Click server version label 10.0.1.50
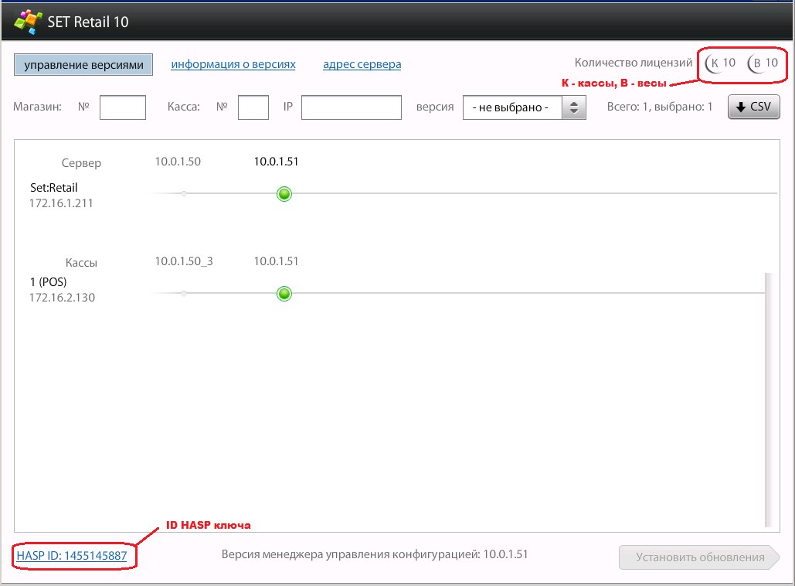The width and height of the screenshot is (795, 586). [x=178, y=162]
